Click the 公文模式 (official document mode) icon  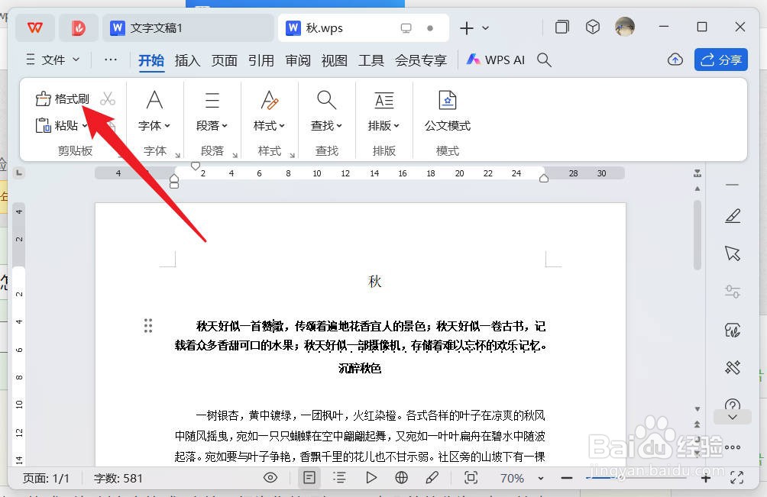447,107
